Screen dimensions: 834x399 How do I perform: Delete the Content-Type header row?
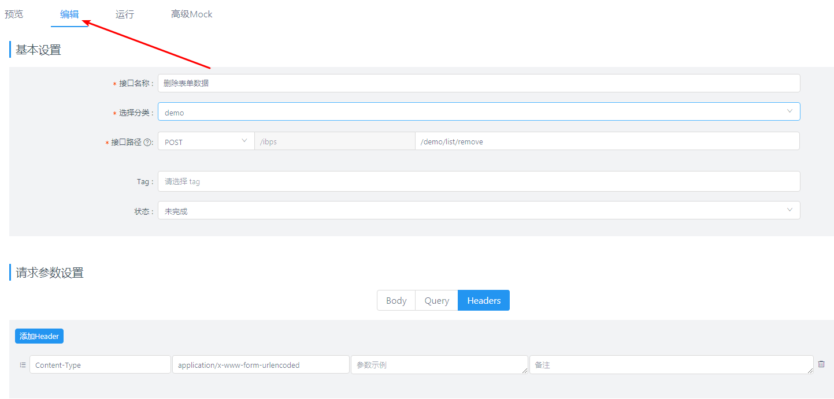click(x=821, y=364)
